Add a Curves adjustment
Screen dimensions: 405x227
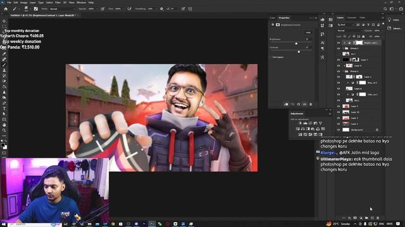pos(310,124)
